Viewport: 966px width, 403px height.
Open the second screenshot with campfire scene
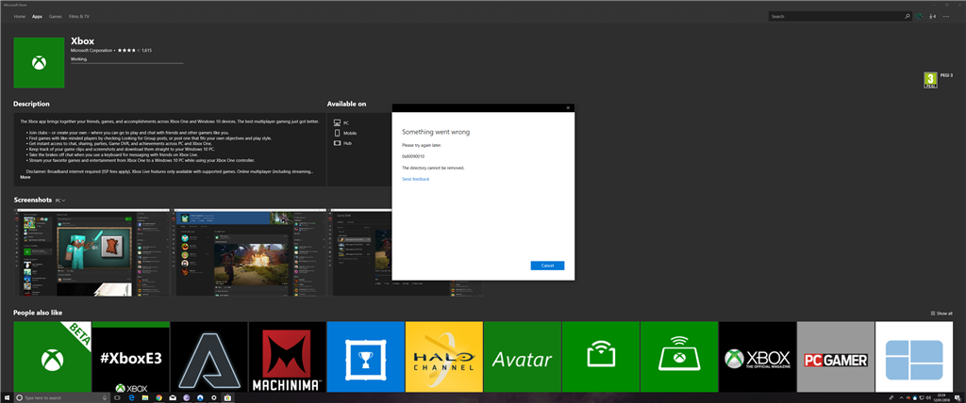pos(250,252)
